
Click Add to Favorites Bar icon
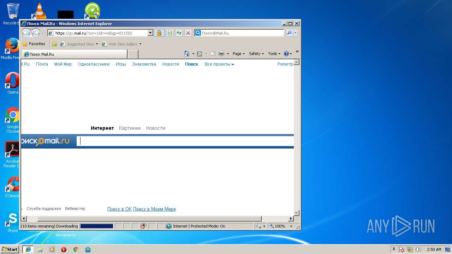click(x=54, y=44)
